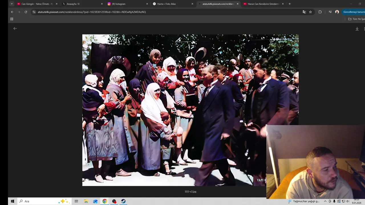Open the apps grid in bookmarks bar
Viewport: 365px width, 205px height.
tap(12, 19)
